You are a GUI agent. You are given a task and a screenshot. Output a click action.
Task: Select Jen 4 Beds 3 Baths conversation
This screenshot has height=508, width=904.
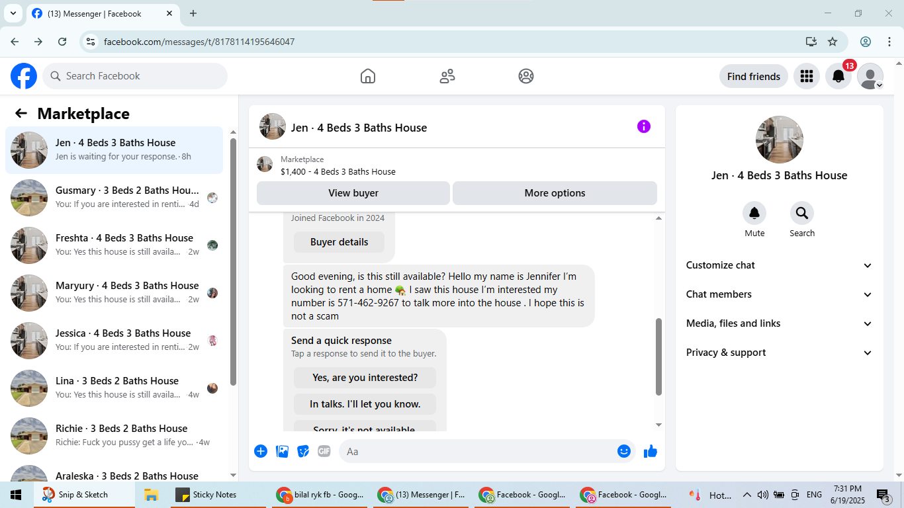(x=114, y=150)
